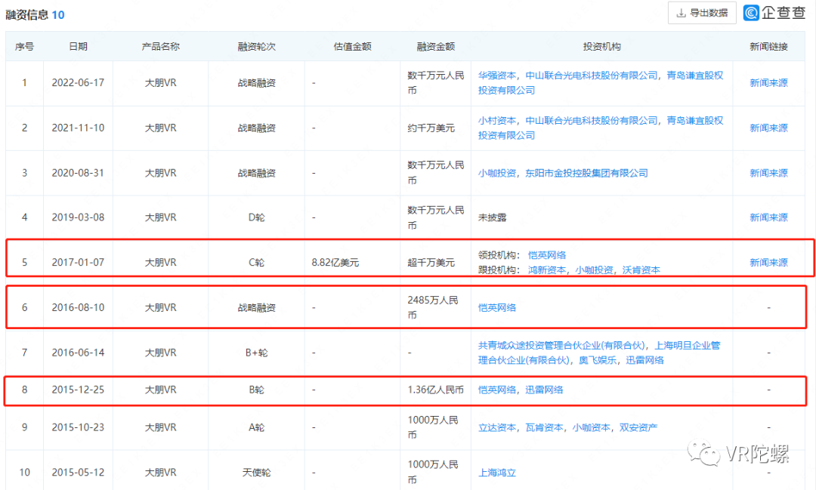Click the 企查查 logo
This screenshot has width=816, height=490.
click(774, 13)
